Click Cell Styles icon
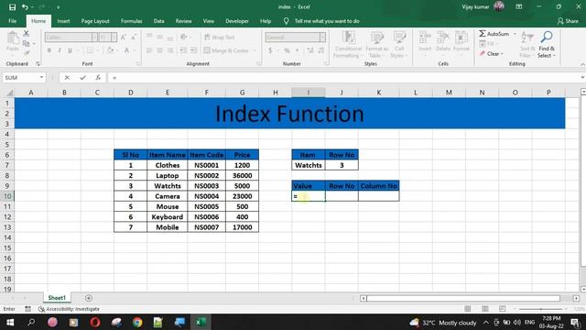 (x=399, y=38)
